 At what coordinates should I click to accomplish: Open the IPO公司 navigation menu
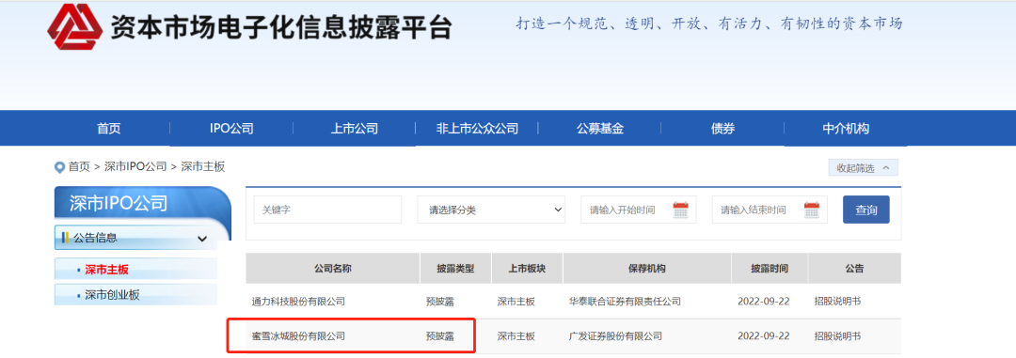tap(231, 128)
